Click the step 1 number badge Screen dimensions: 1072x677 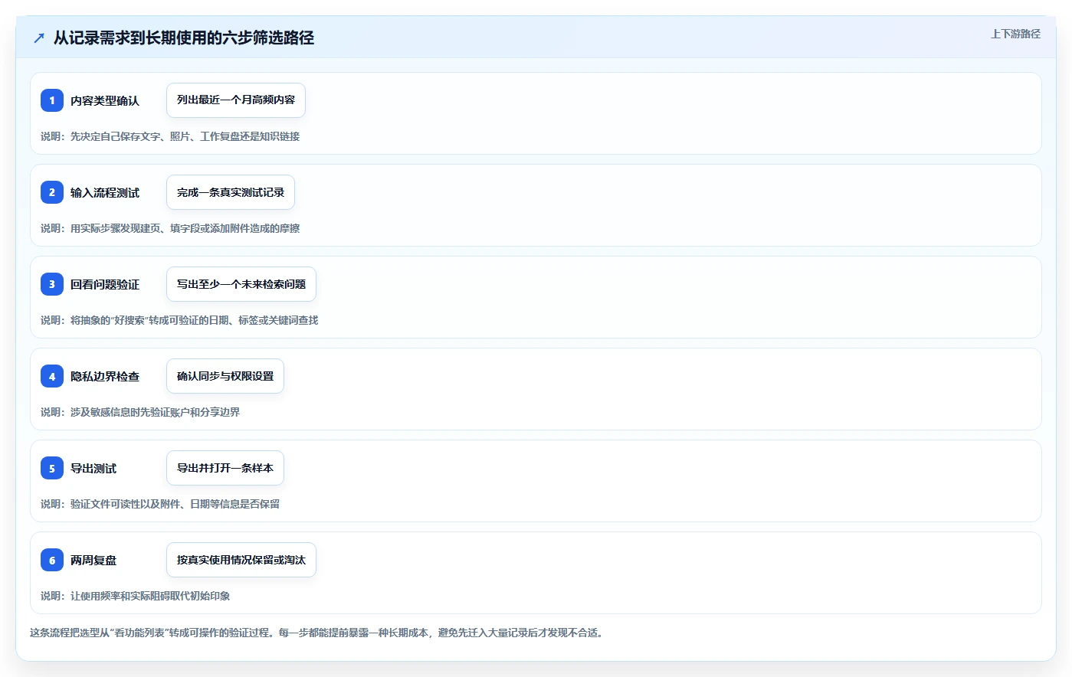click(x=52, y=100)
